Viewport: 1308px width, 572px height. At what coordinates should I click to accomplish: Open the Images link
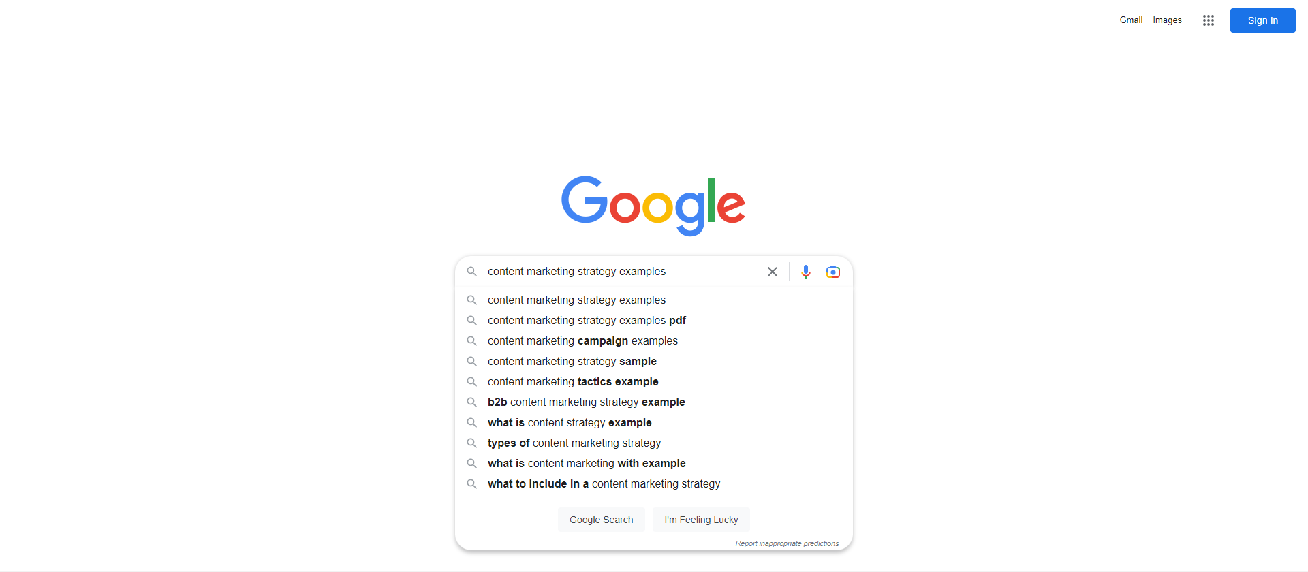pyautogui.click(x=1167, y=20)
